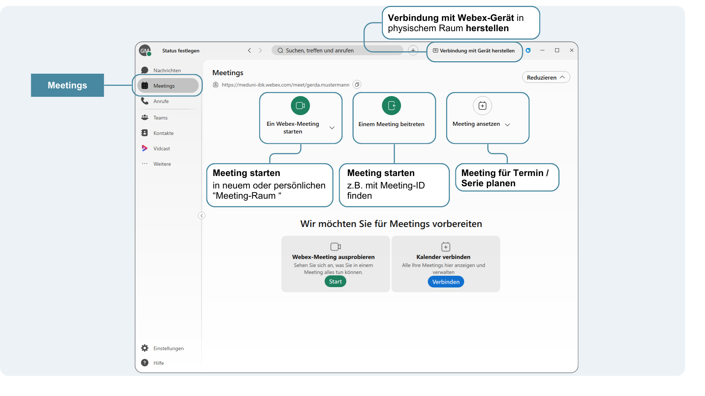Image resolution: width=705 pixels, height=396 pixels.
Task: Copy the meeting link with the copy icon
Action: 357,85
